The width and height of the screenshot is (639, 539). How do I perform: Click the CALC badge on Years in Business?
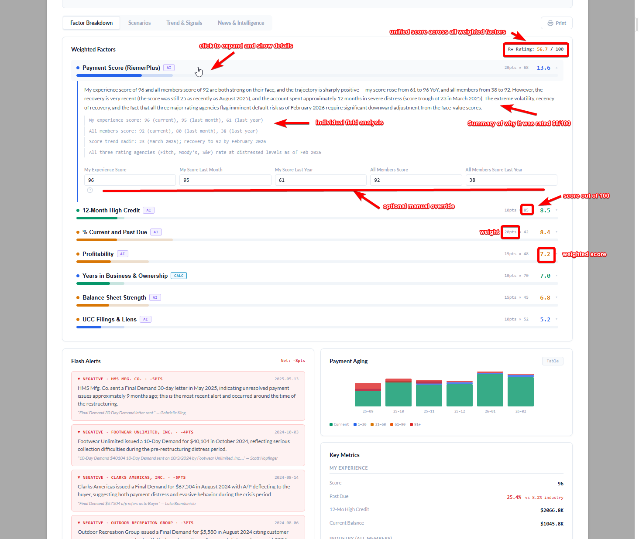(179, 276)
